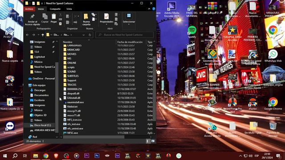Click the Copiar ribbon icon
The width and height of the screenshot is (285, 160).
tap(45, 16)
